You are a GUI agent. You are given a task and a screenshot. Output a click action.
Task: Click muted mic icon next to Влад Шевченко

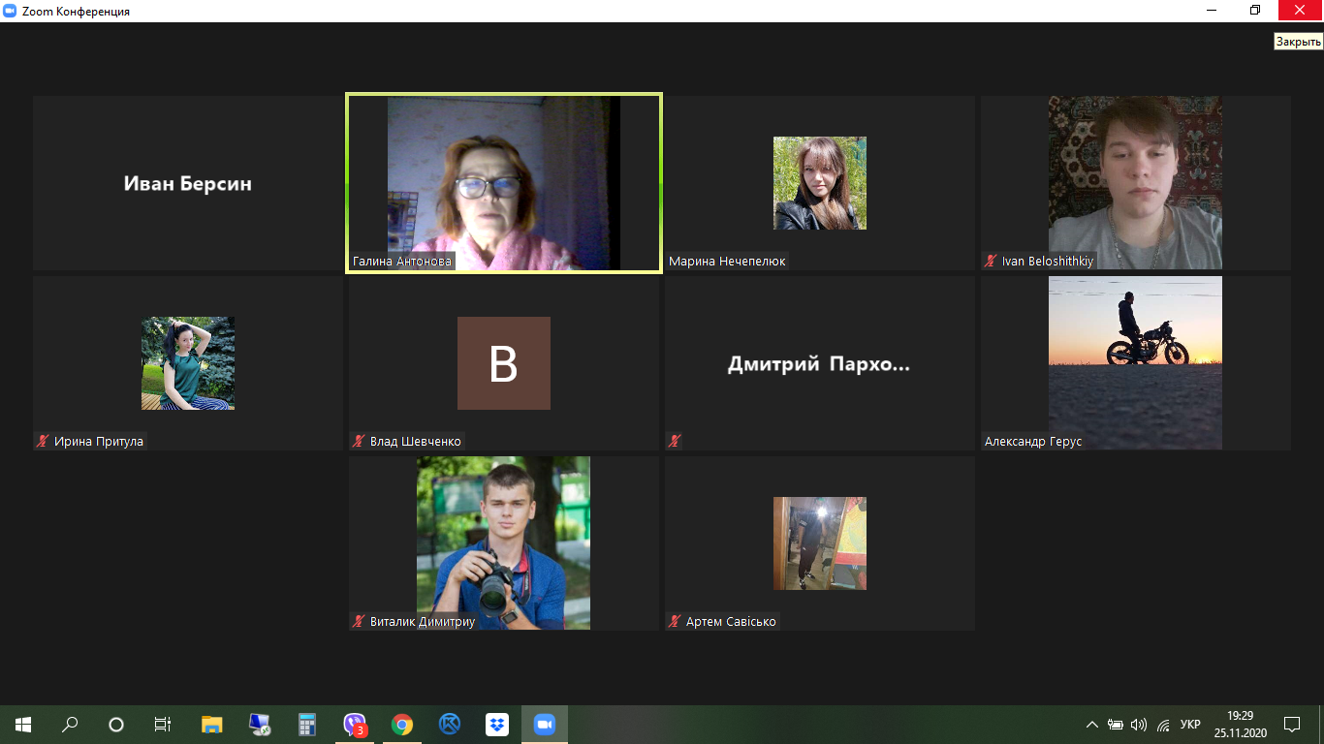[x=359, y=442]
